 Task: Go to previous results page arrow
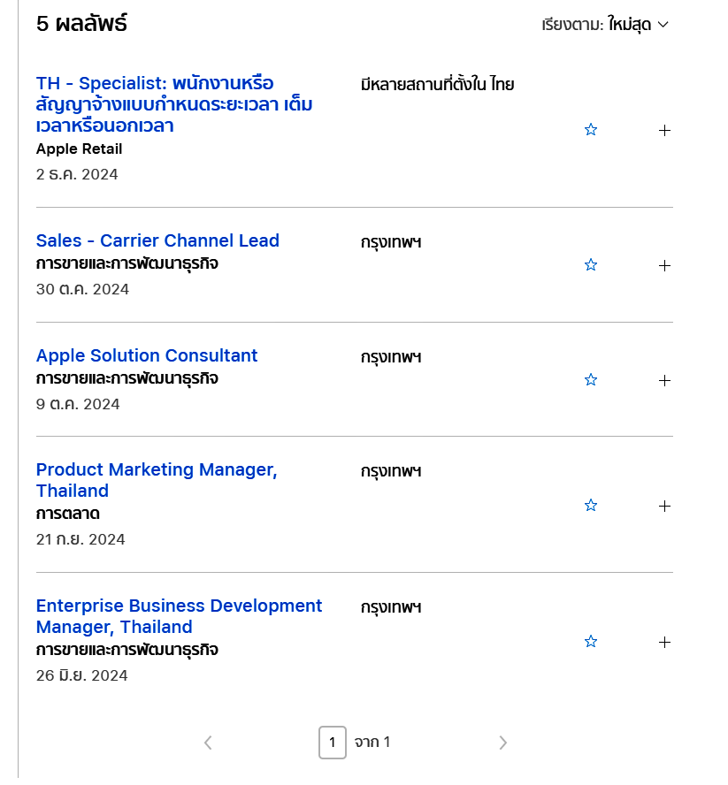(208, 743)
